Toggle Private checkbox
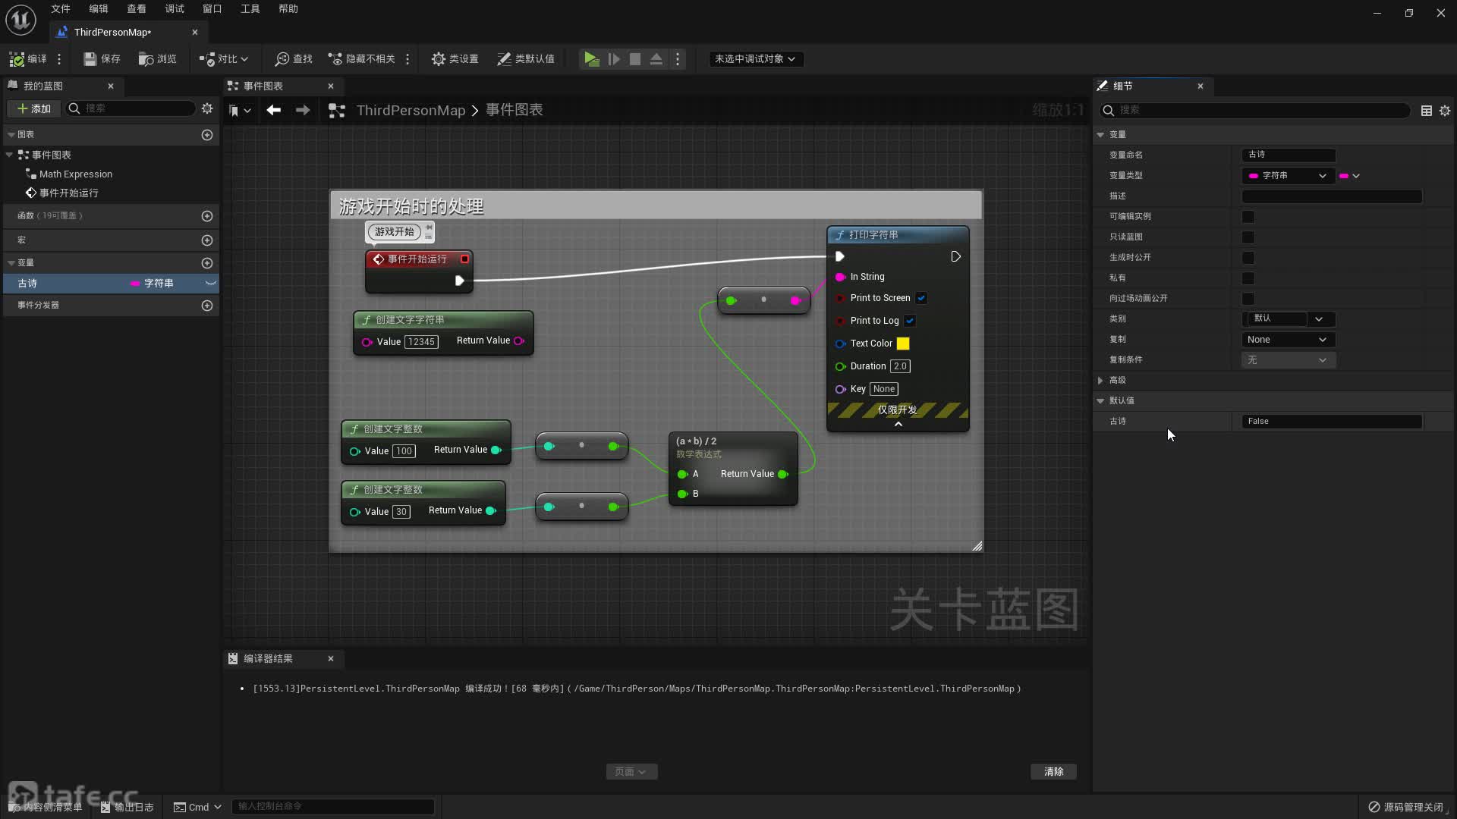Viewport: 1457px width, 819px height. click(1248, 278)
